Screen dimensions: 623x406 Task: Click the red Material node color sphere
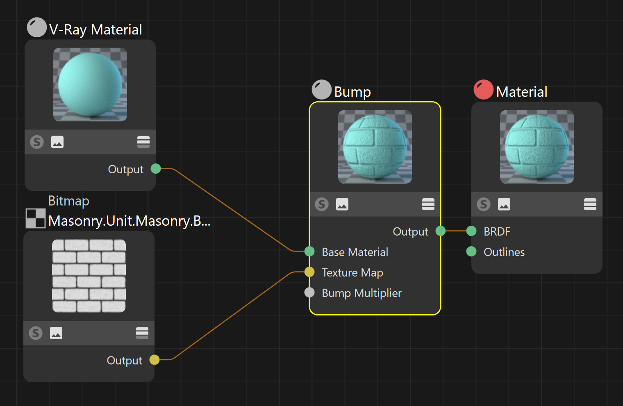click(x=484, y=90)
